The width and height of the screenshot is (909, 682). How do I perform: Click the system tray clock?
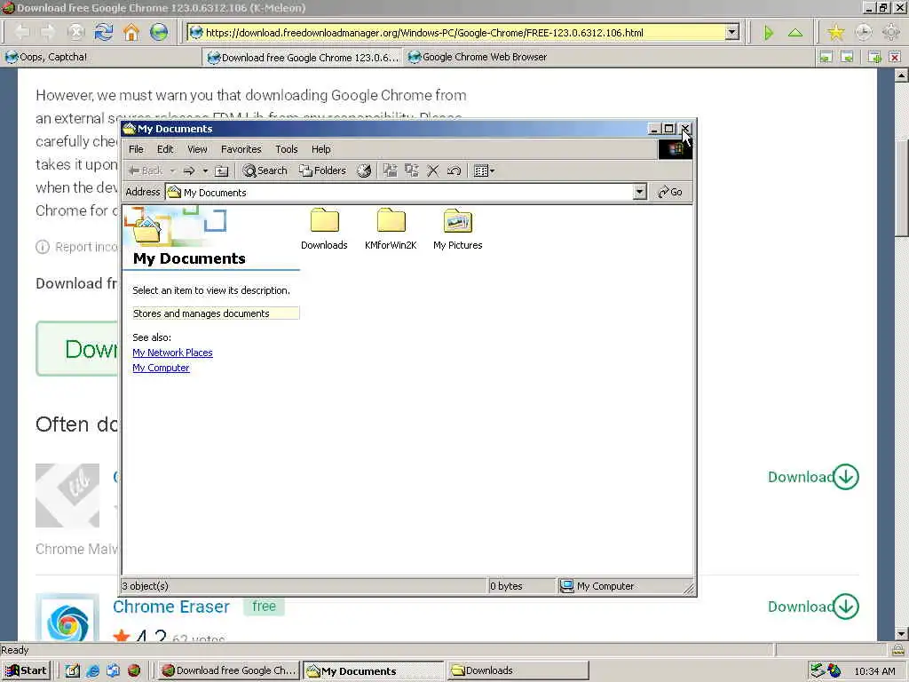point(874,671)
